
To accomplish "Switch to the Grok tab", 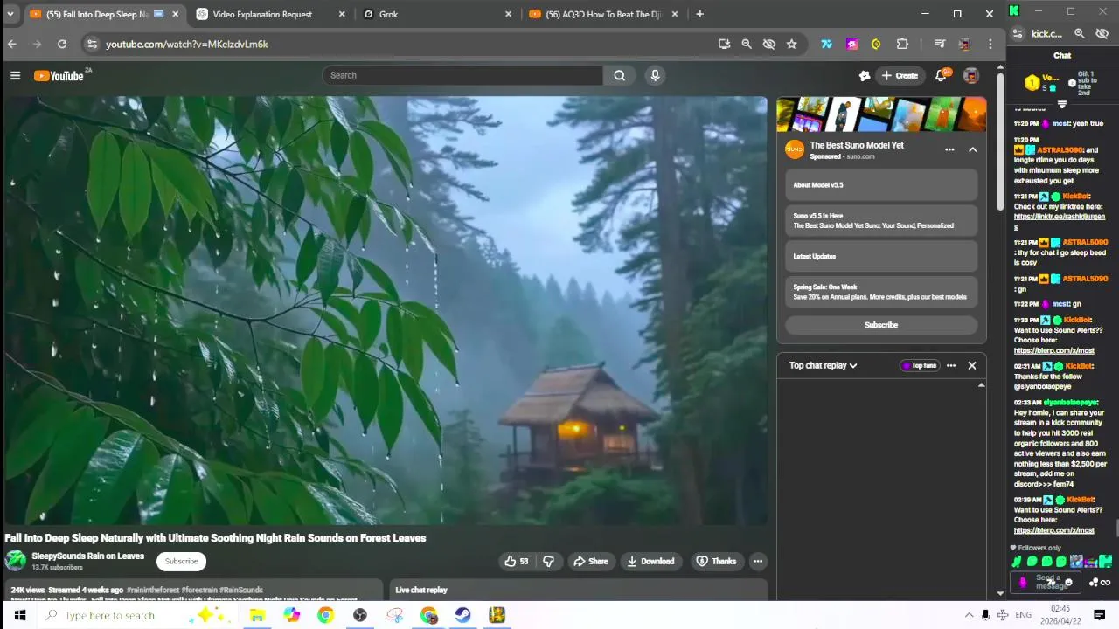I will (x=437, y=14).
